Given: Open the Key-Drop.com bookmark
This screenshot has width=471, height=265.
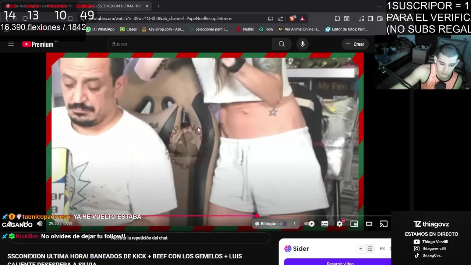Looking at the screenshot, I should tap(163, 29).
